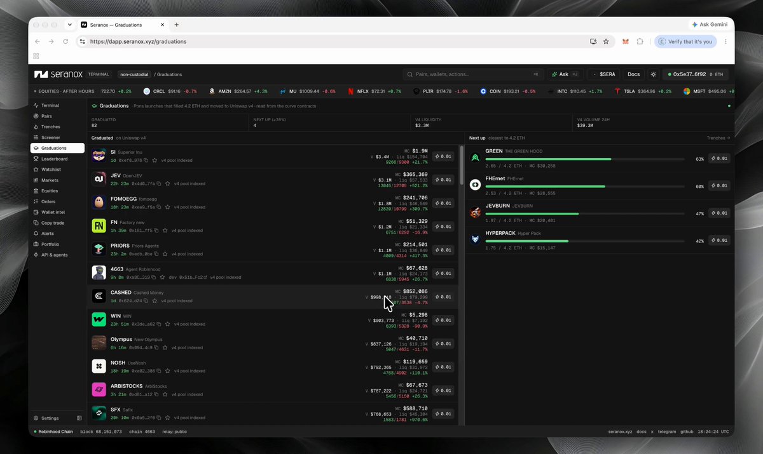The width and height of the screenshot is (763, 454).
Task: Focus the Pairs, wallets, actions search field
Action: click(474, 74)
